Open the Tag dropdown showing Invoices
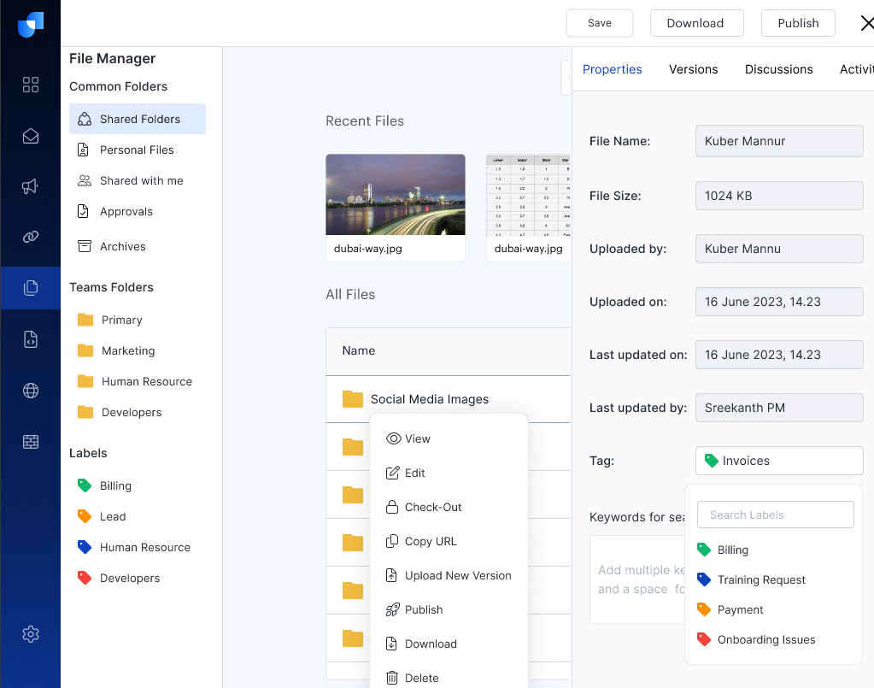874x688 pixels. 779,461
